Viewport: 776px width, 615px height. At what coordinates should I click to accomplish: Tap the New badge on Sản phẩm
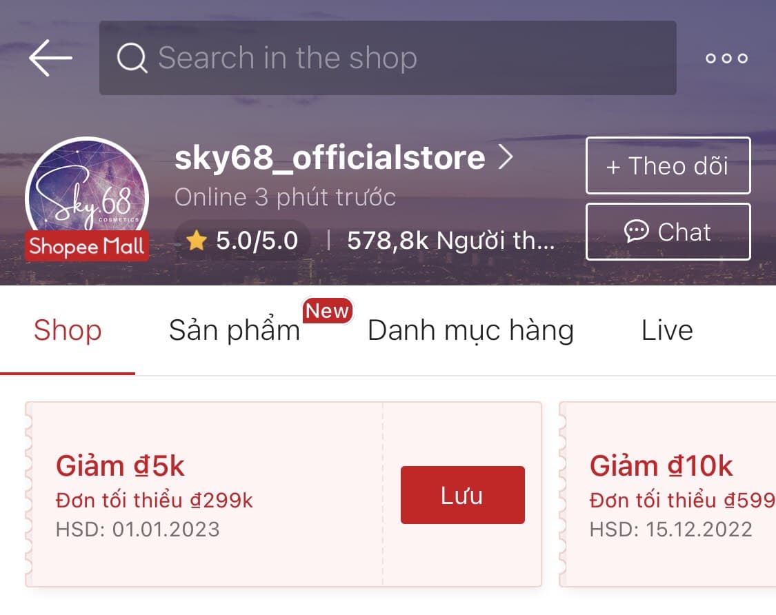tap(327, 311)
